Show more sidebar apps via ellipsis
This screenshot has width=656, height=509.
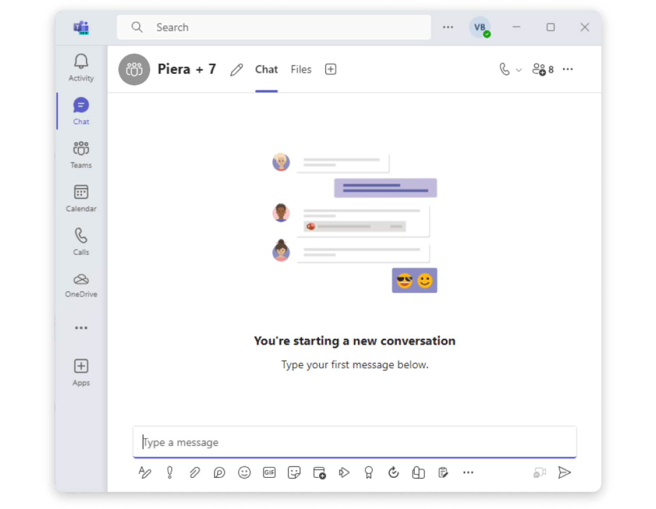pyautogui.click(x=81, y=328)
